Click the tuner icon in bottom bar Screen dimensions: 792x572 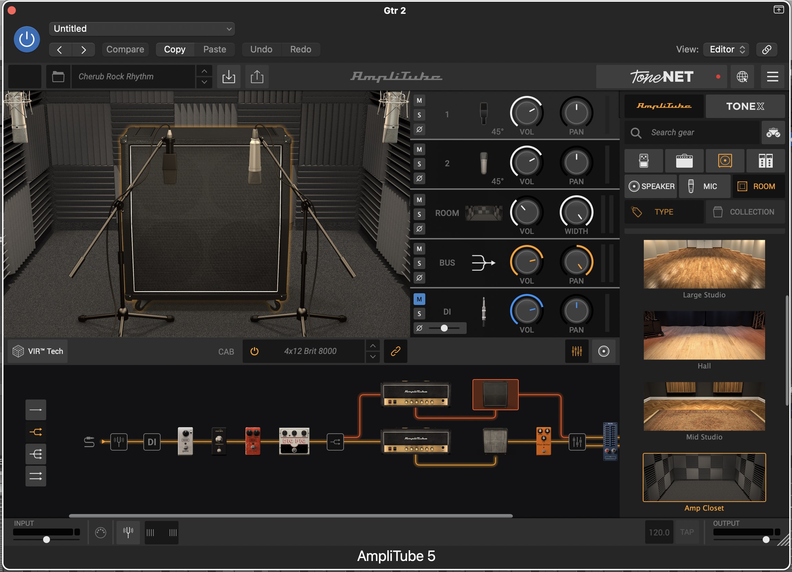tap(128, 532)
